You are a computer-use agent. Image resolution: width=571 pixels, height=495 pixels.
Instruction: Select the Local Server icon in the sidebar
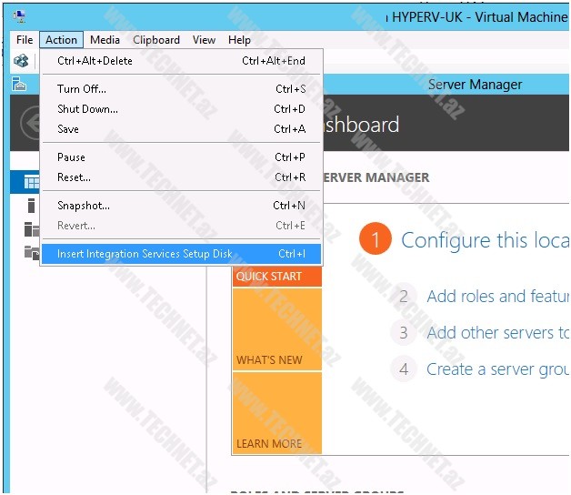click(31, 206)
